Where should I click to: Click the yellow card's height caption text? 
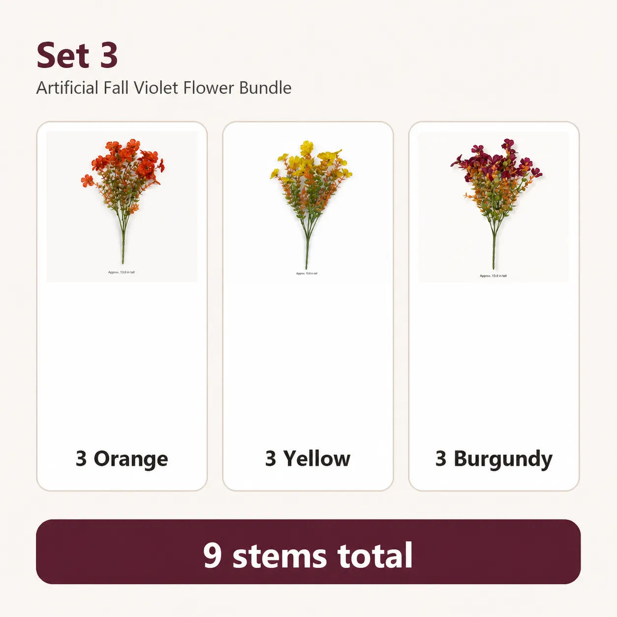pyautogui.click(x=307, y=273)
